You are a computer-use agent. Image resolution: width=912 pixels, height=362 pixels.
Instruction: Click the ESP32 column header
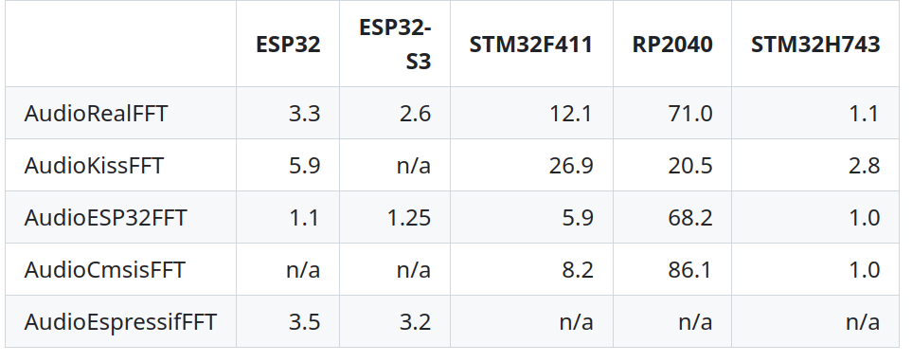tap(288, 45)
